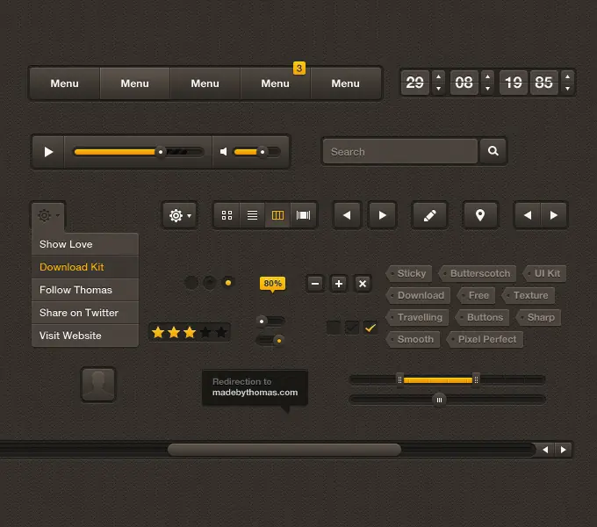Select the filmstrip carousel view icon
This screenshot has width=597, height=527.
[x=303, y=215]
